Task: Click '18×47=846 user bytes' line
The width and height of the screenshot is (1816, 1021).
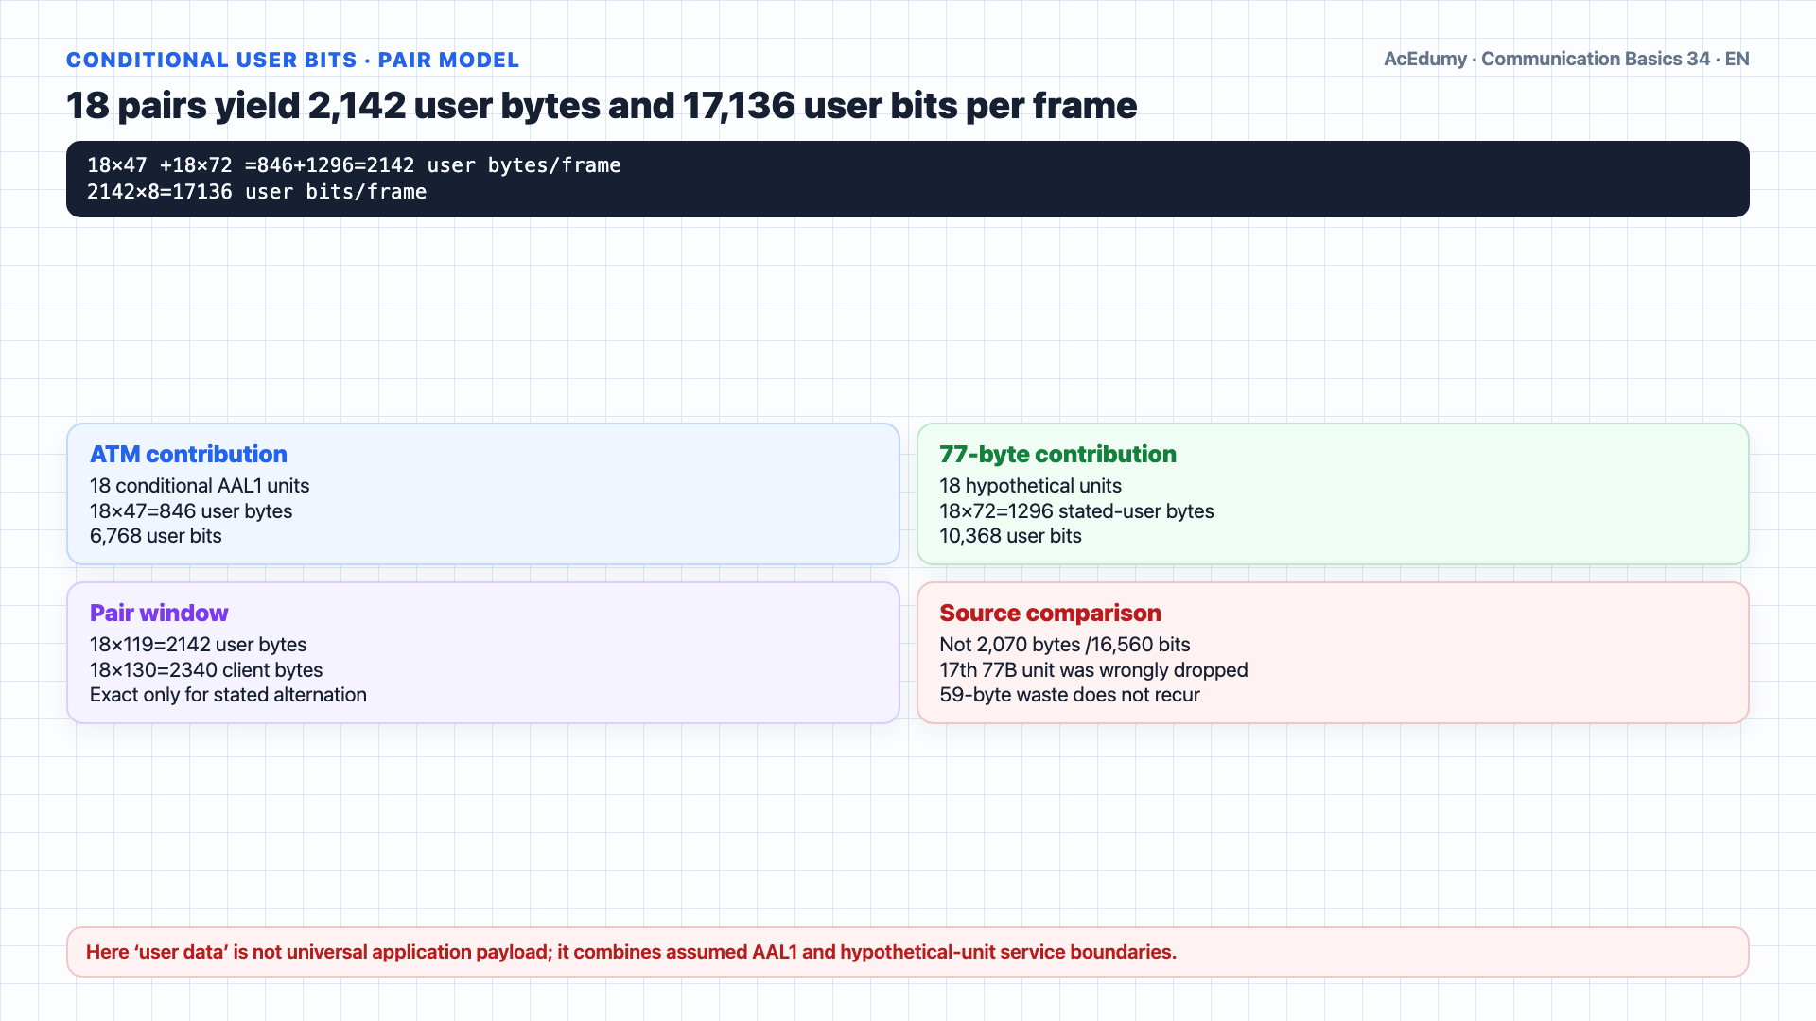Action: 191,511
